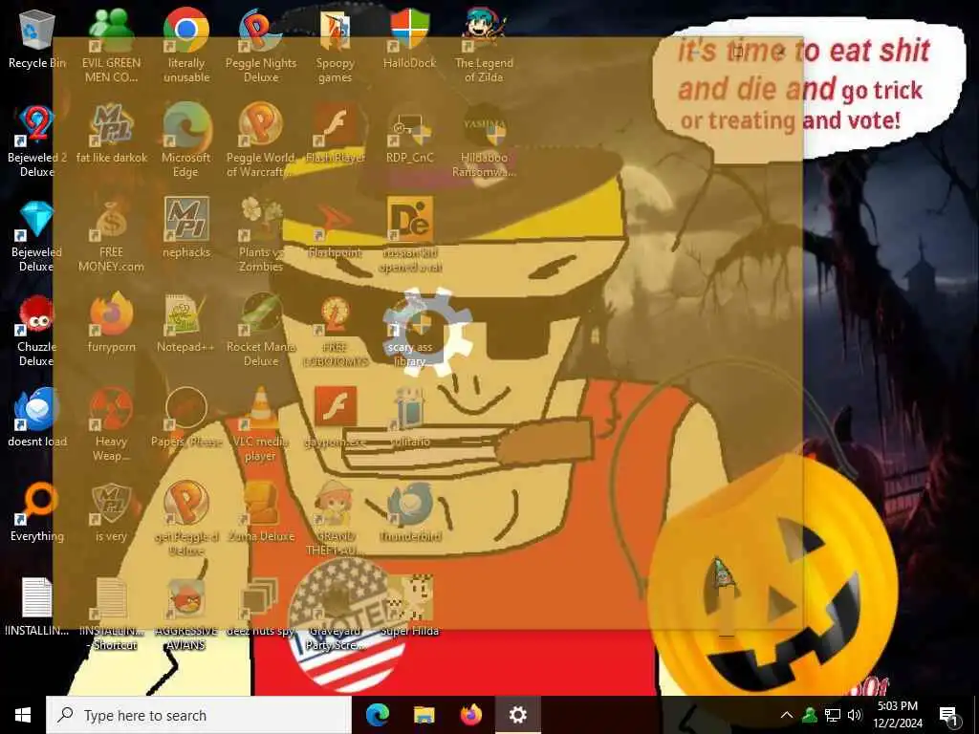979x734 pixels.
Task: Select Rocket Mania Deluxe icon
Action: [261, 330]
